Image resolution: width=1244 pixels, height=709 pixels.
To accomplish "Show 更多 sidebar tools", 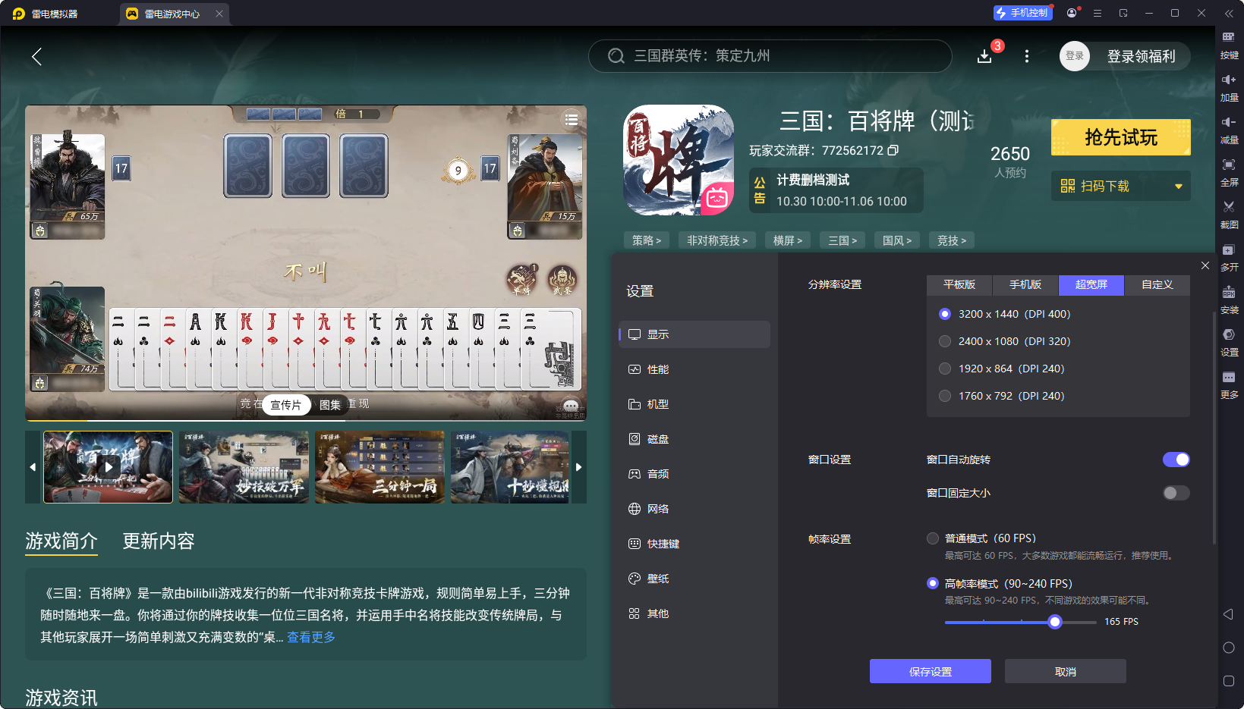I will click(x=1229, y=384).
